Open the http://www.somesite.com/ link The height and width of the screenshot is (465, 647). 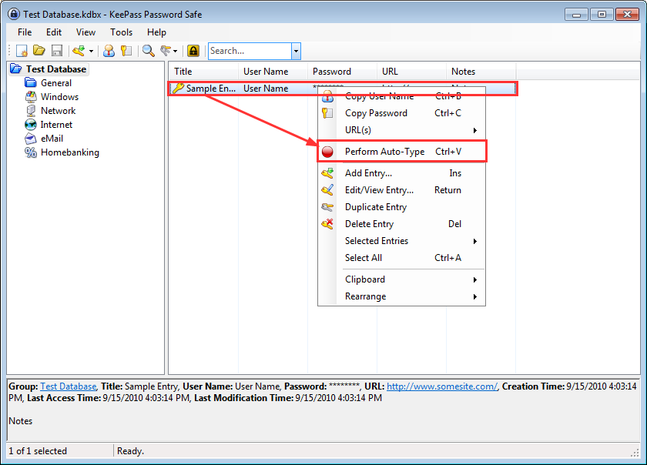coord(442,386)
